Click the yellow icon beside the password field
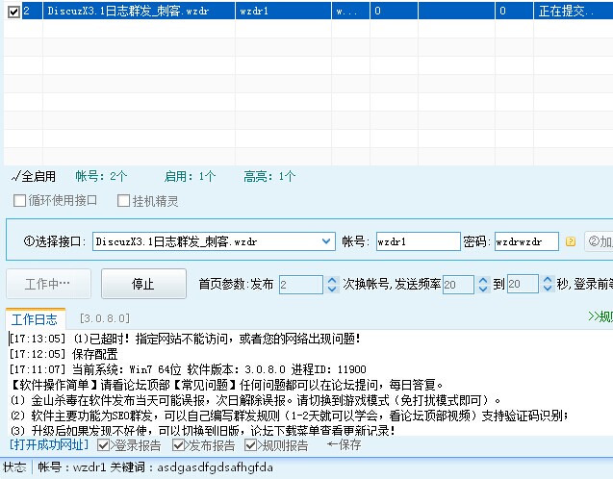 (570, 240)
